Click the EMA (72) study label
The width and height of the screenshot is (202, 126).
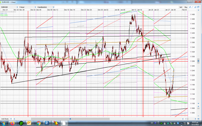click(x=4, y=14)
